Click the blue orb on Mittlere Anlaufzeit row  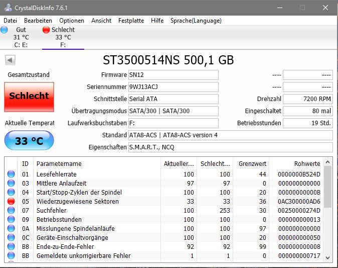pyautogui.click(x=11, y=183)
